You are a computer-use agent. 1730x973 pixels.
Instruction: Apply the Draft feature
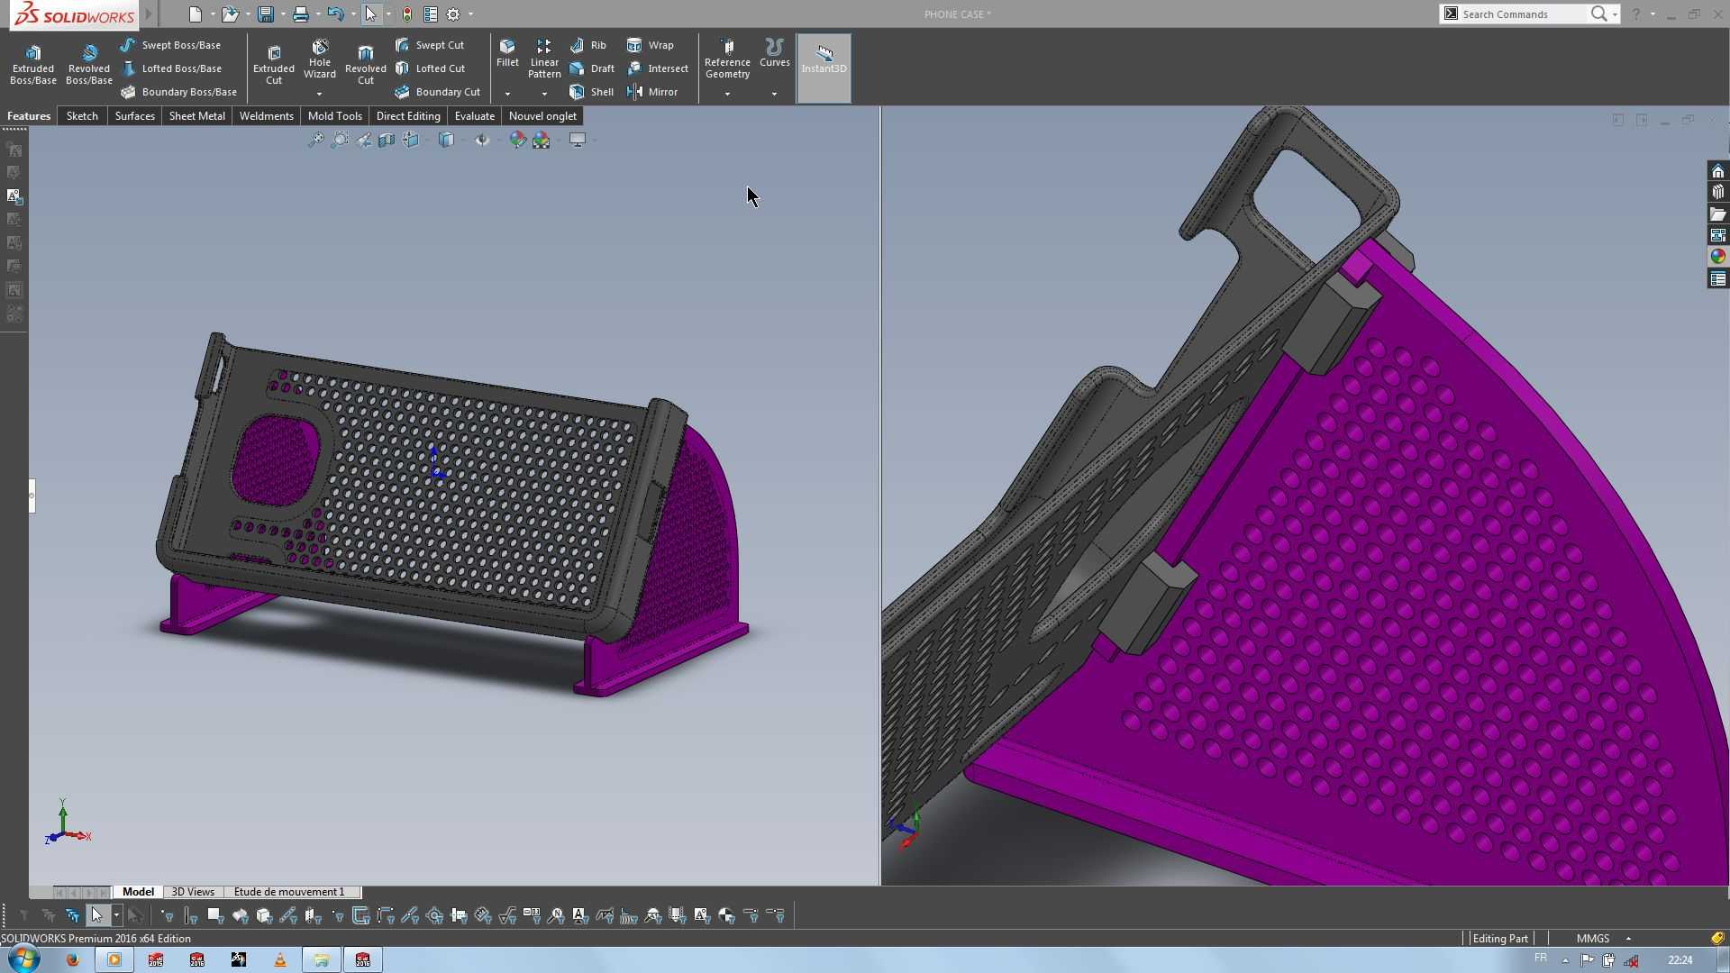pos(592,68)
